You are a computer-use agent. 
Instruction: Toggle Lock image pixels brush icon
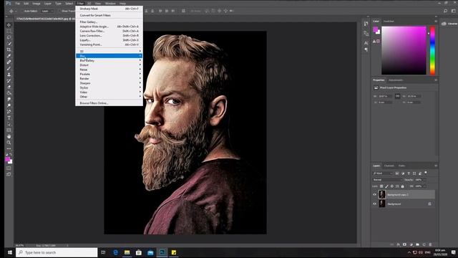[x=386, y=186]
